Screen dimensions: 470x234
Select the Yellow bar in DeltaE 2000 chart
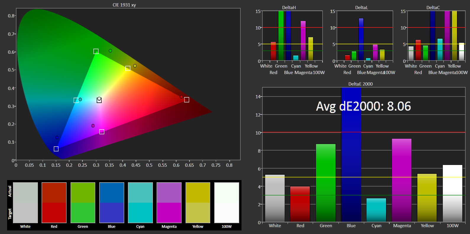pos(427,198)
